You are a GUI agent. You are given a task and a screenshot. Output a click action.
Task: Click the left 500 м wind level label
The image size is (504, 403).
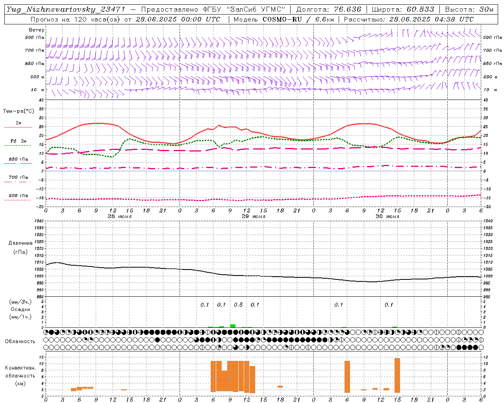[37, 77]
